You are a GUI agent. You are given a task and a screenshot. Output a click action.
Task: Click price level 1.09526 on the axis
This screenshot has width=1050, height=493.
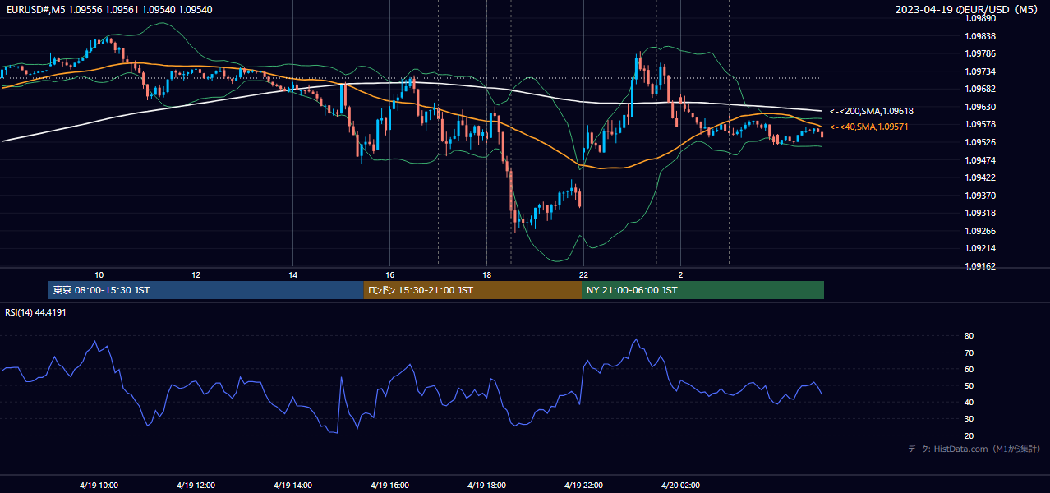click(x=979, y=142)
